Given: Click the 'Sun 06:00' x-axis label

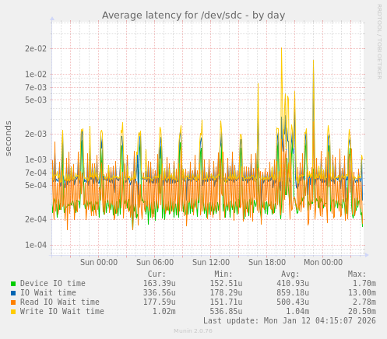Looking at the screenshot, I should tap(155, 262).
